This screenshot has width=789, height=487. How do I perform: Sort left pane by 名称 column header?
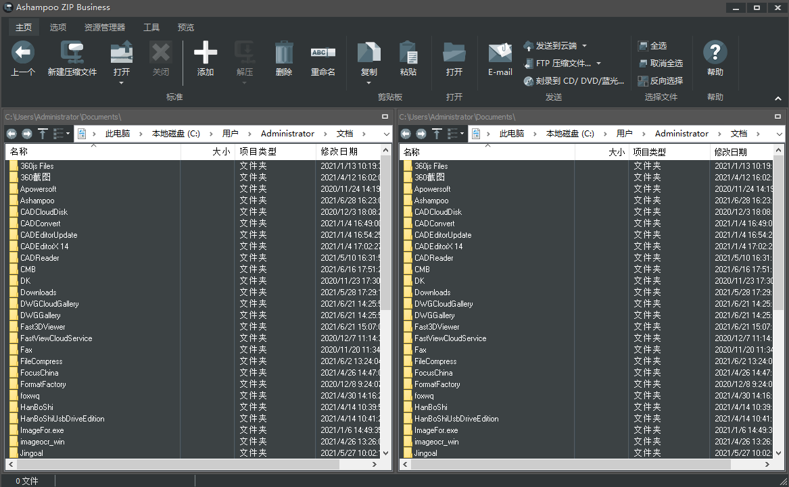point(93,152)
